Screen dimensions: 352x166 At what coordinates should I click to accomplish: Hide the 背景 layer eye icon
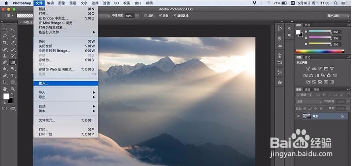[x=298, y=116]
